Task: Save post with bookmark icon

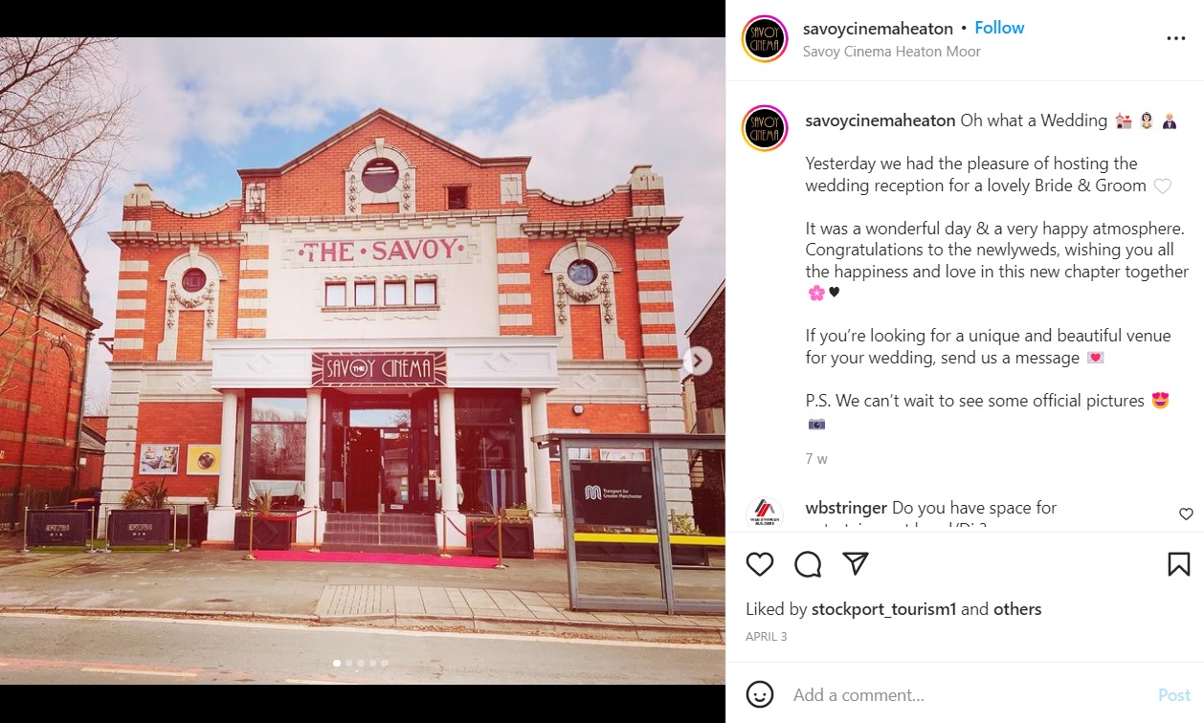Action: 1179,564
